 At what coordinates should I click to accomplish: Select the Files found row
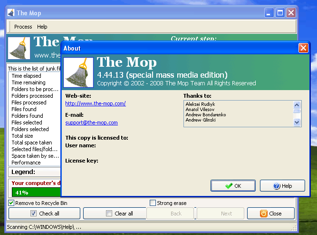point(35,109)
